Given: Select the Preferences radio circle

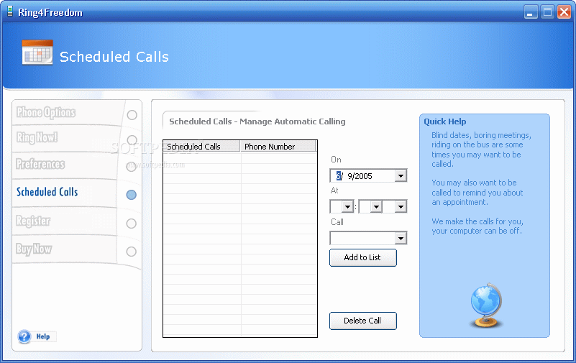Looking at the screenshot, I should point(131,167).
